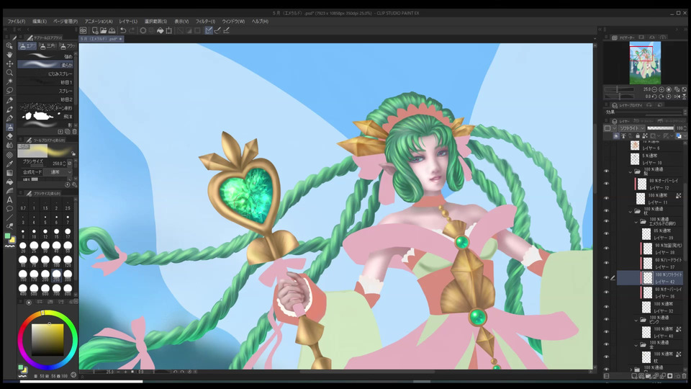Select the 強め airbrush sub tool

(x=46, y=56)
